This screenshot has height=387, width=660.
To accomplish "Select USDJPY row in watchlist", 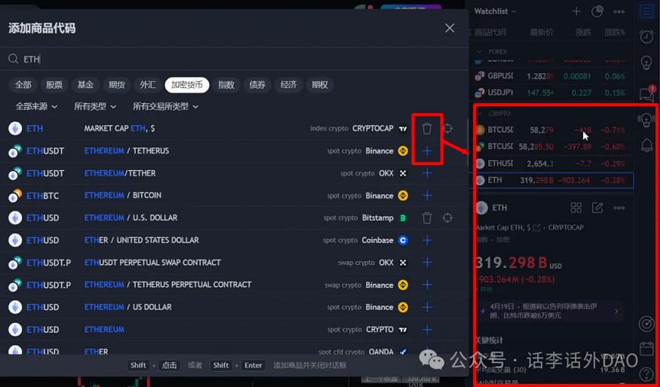I will (x=553, y=93).
